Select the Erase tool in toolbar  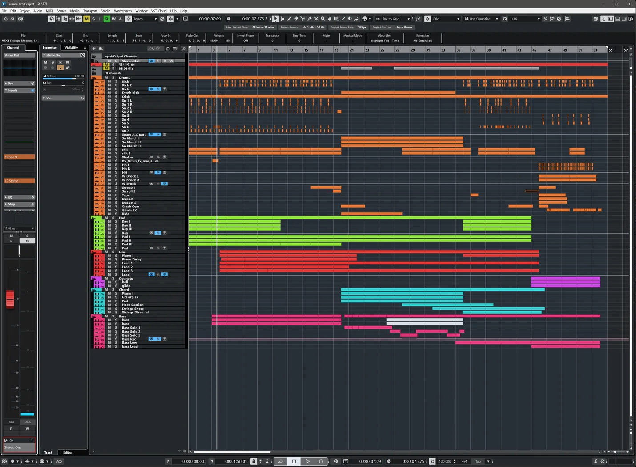296,19
